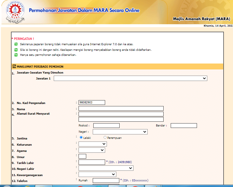Click the Telefon Rumah input field

coord(106,181)
